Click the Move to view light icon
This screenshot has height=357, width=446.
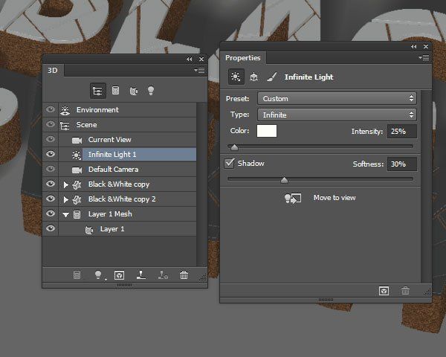coord(293,198)
